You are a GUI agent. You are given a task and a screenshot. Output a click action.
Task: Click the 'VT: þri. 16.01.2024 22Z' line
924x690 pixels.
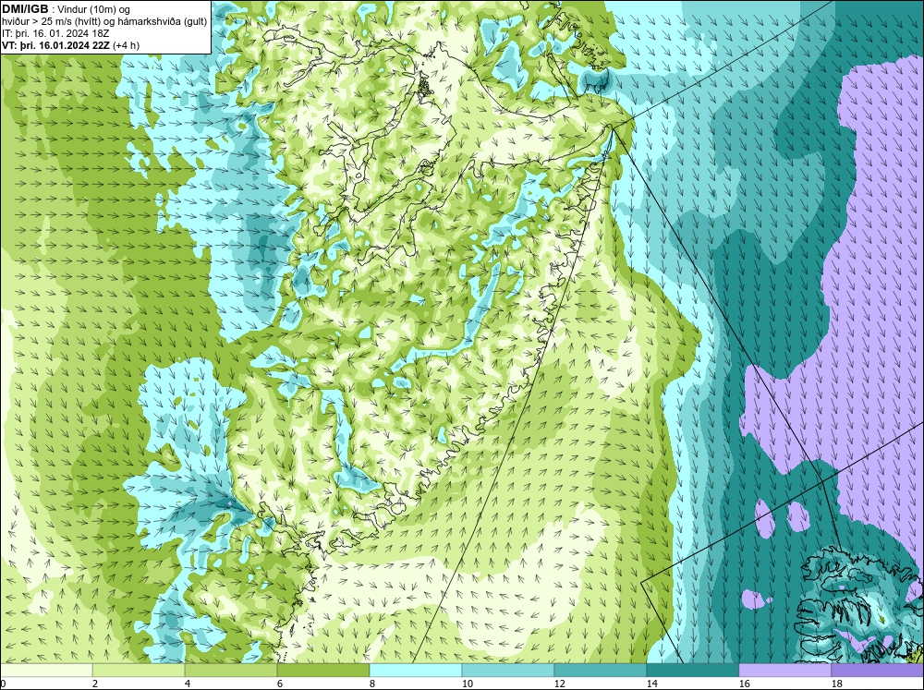pos(55,45)
